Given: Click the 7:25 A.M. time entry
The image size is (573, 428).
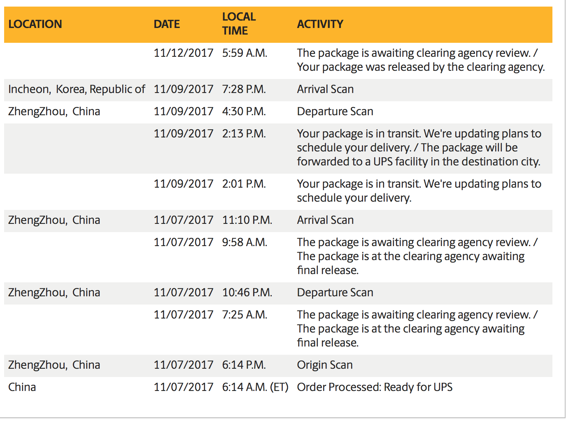Looking at the screenshot, I should point(245,315).
